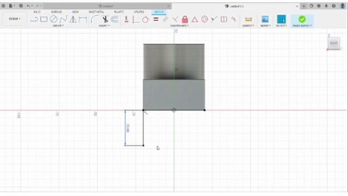Switch to the Surface tab
This screenshot has height=196, width=348.
tap(57, 12)
